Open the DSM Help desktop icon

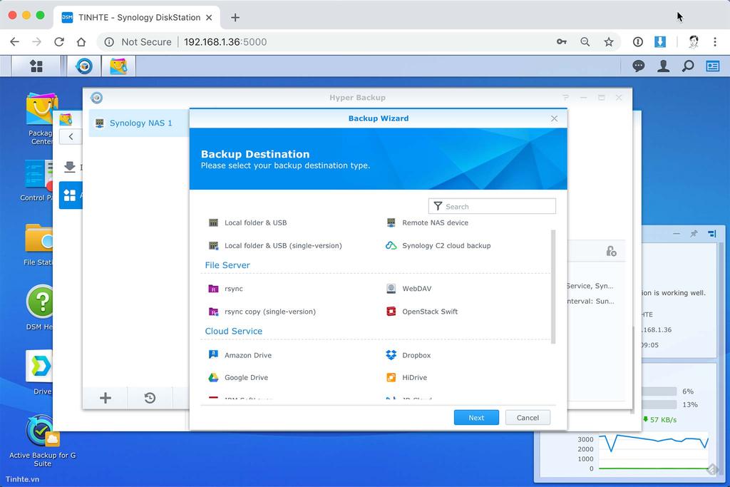point(40,307)
